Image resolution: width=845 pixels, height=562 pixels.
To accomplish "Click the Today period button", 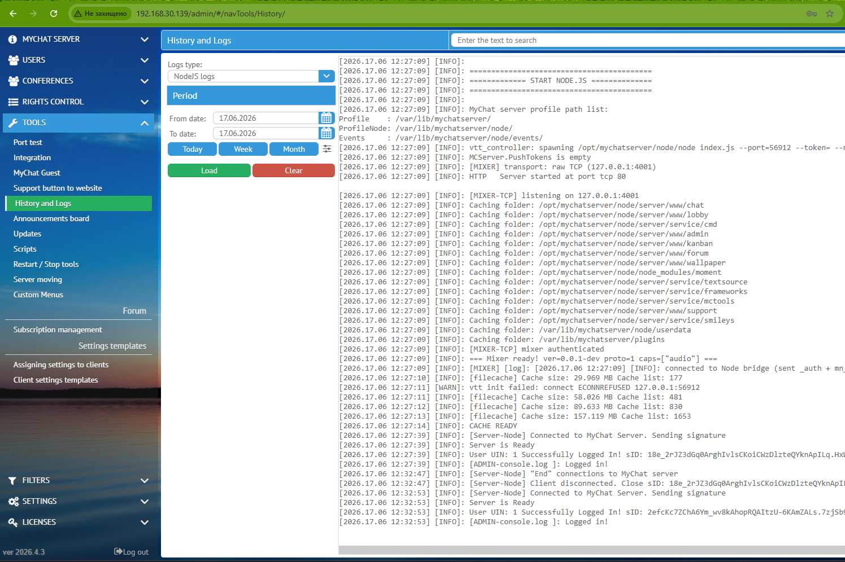I will tap(193, 149).
